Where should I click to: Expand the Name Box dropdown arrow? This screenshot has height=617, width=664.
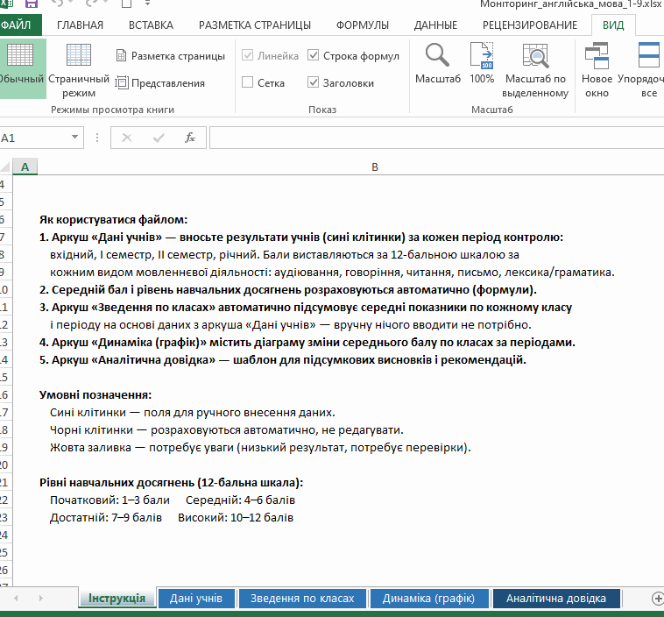click(x=75, y=138)
